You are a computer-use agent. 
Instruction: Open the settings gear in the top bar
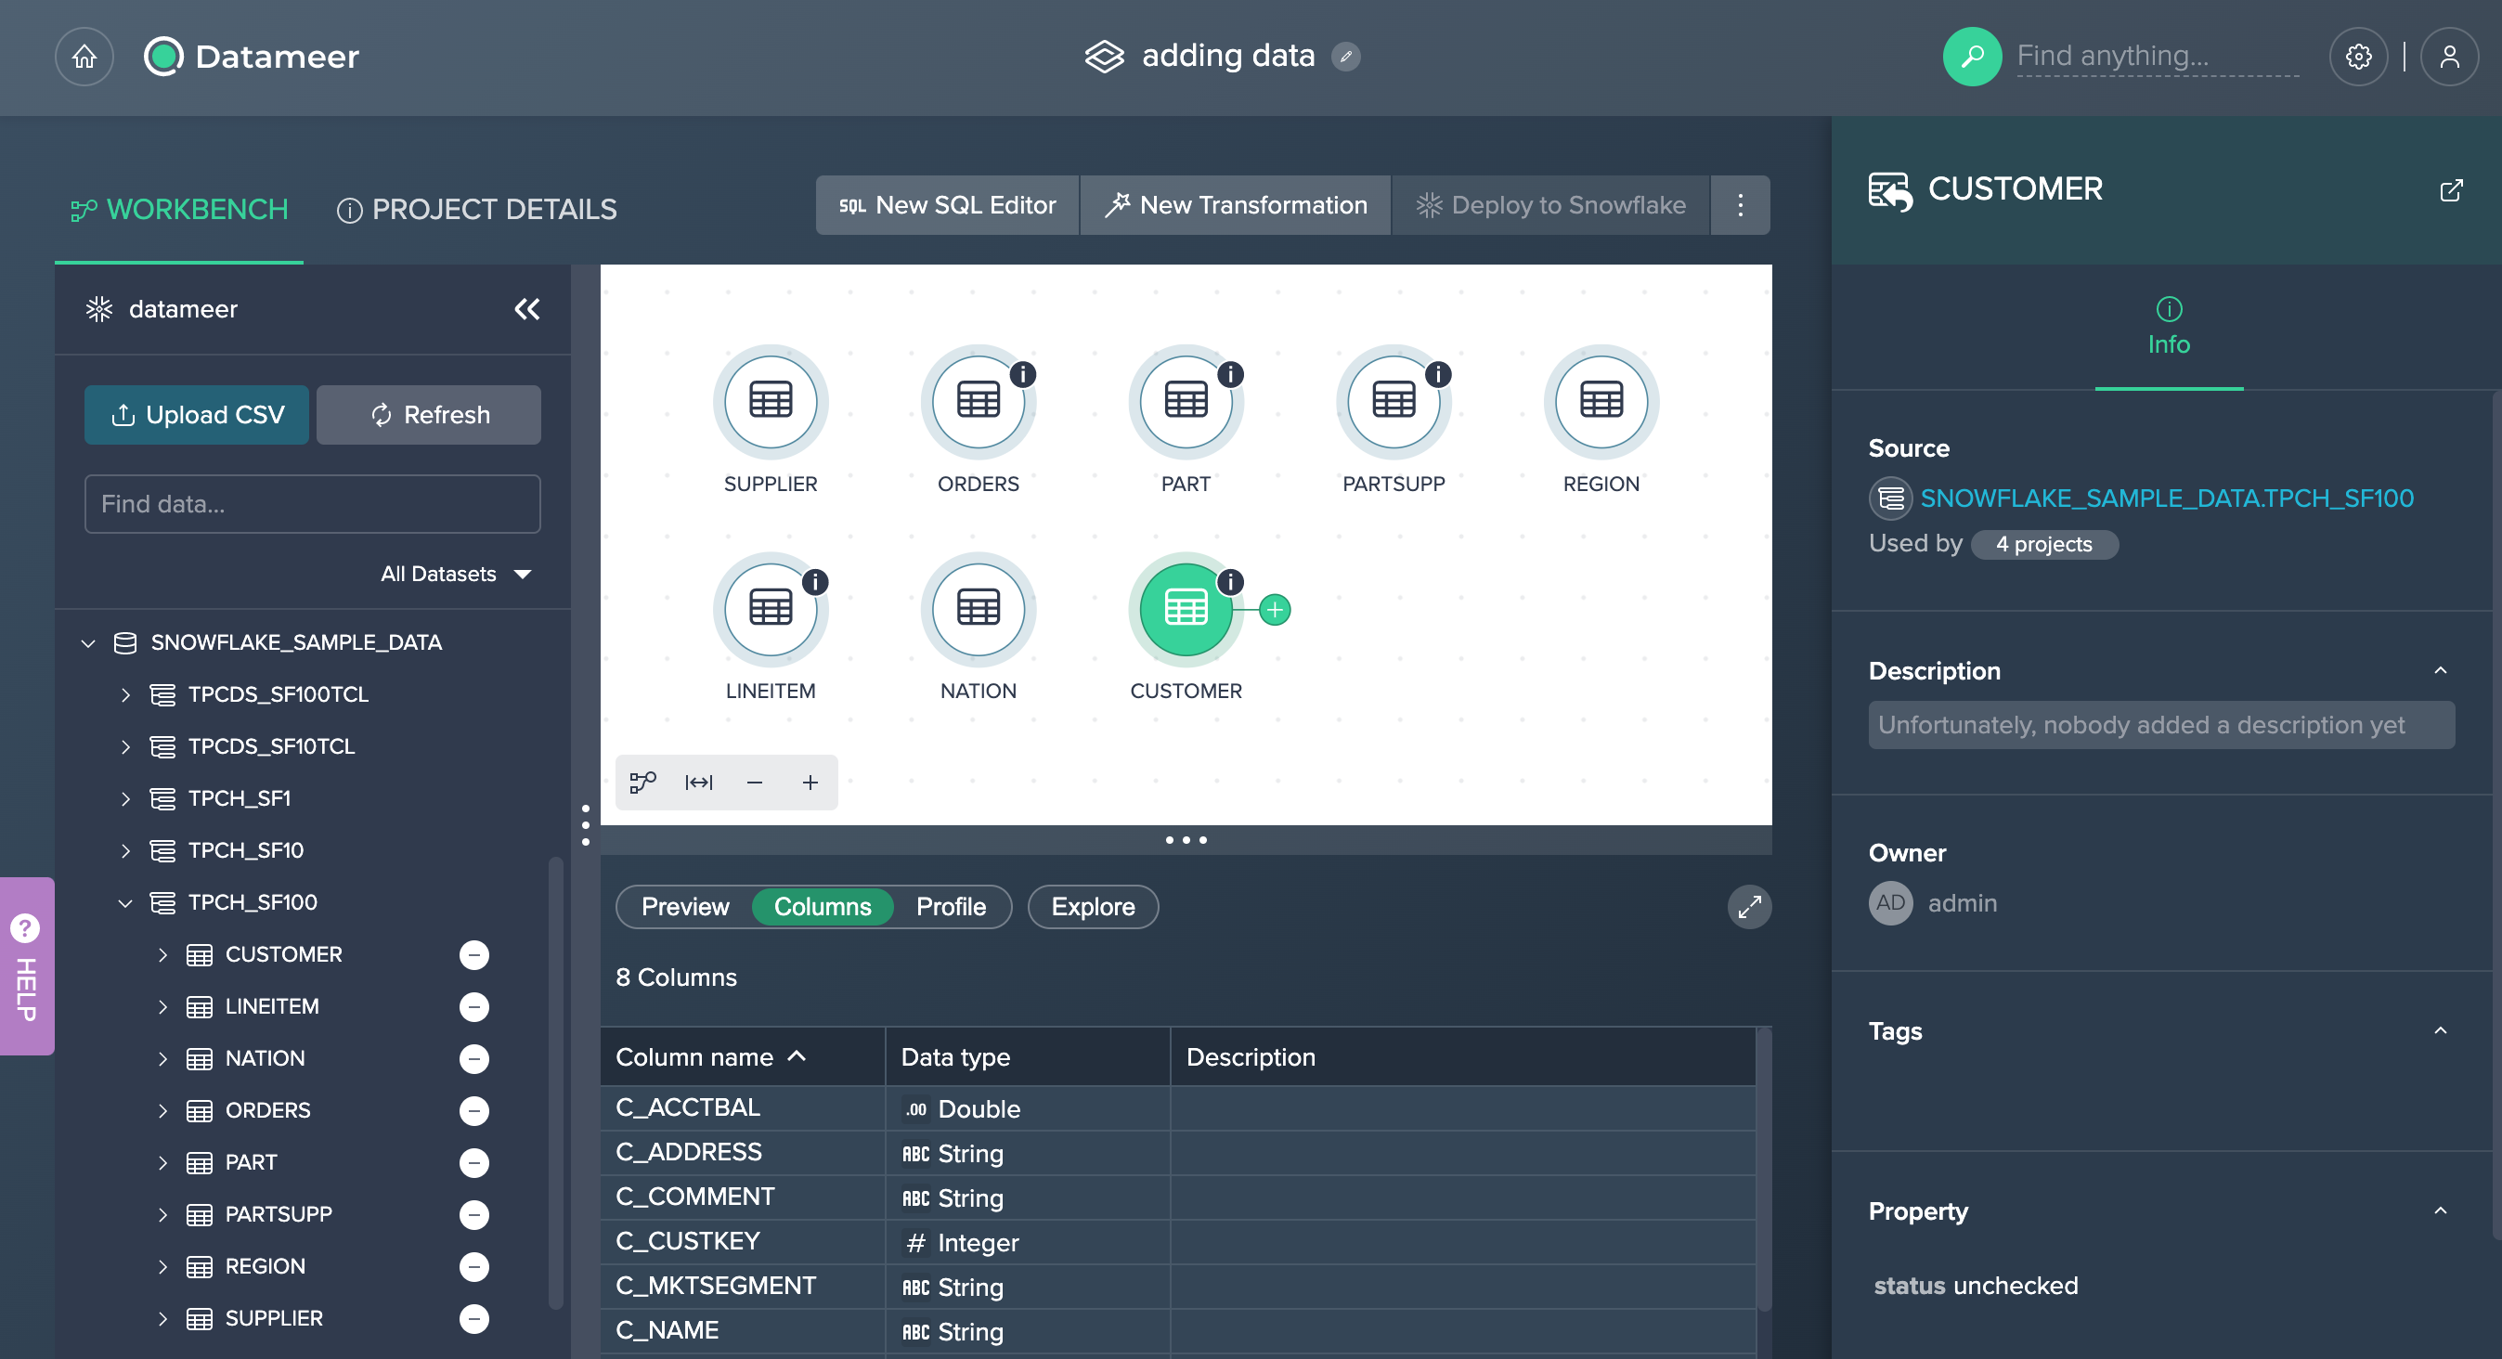pos(2359,57)
